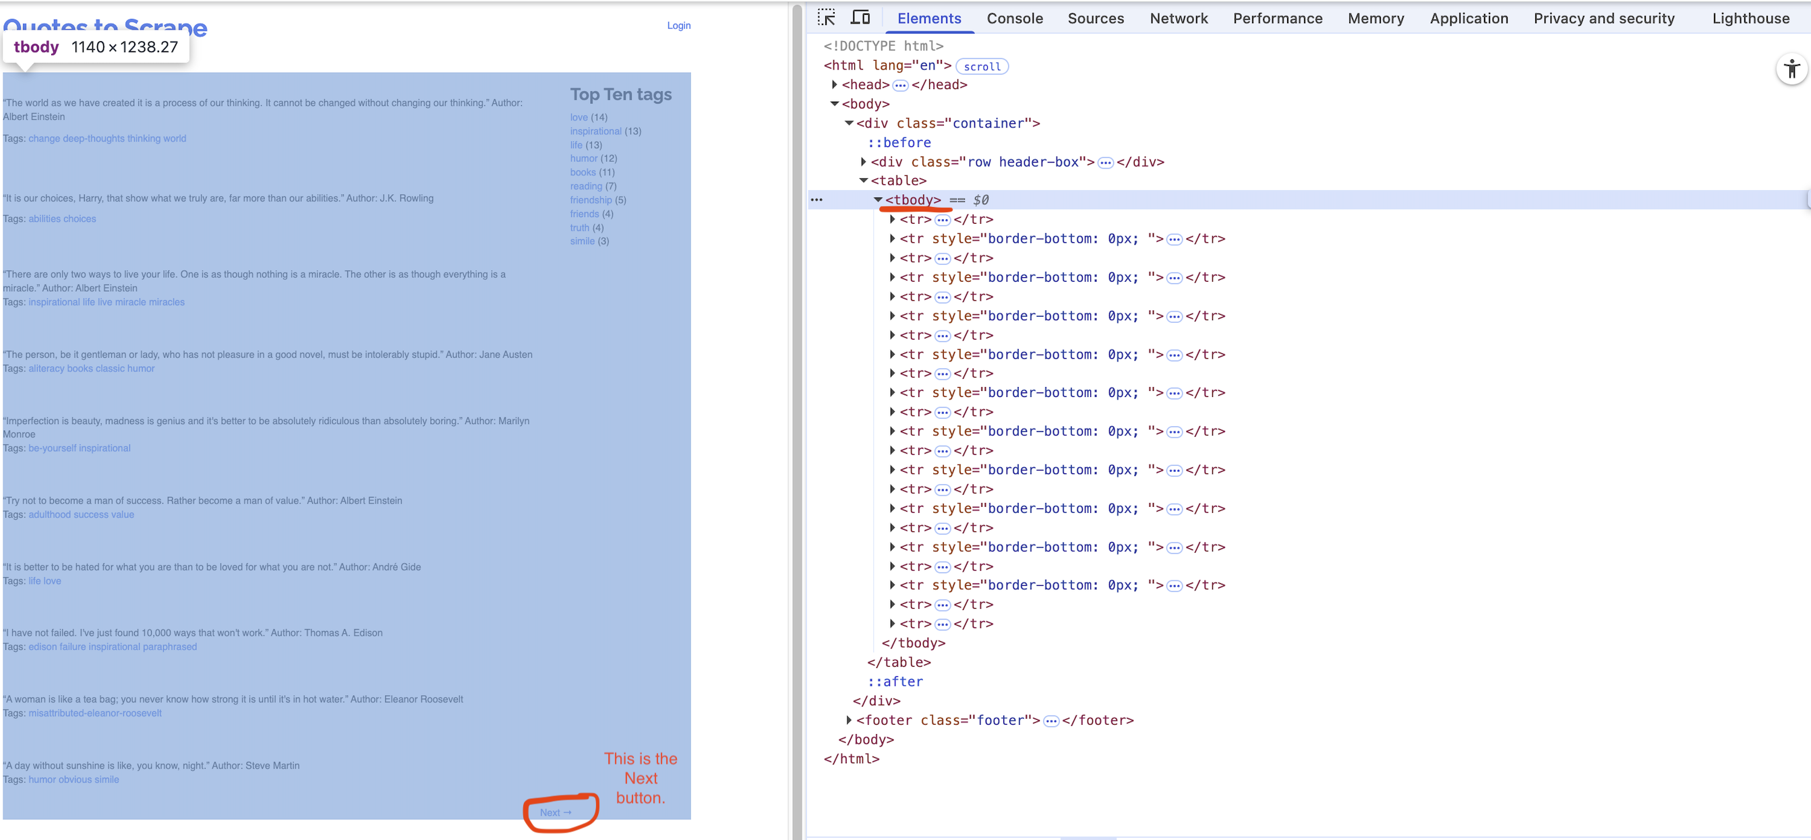1811x840 pixels.
Task: Collapse the tbody node
Action: point(878,200)
